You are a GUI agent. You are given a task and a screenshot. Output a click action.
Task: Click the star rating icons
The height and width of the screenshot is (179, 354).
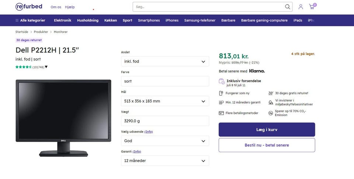pos(24,67)
